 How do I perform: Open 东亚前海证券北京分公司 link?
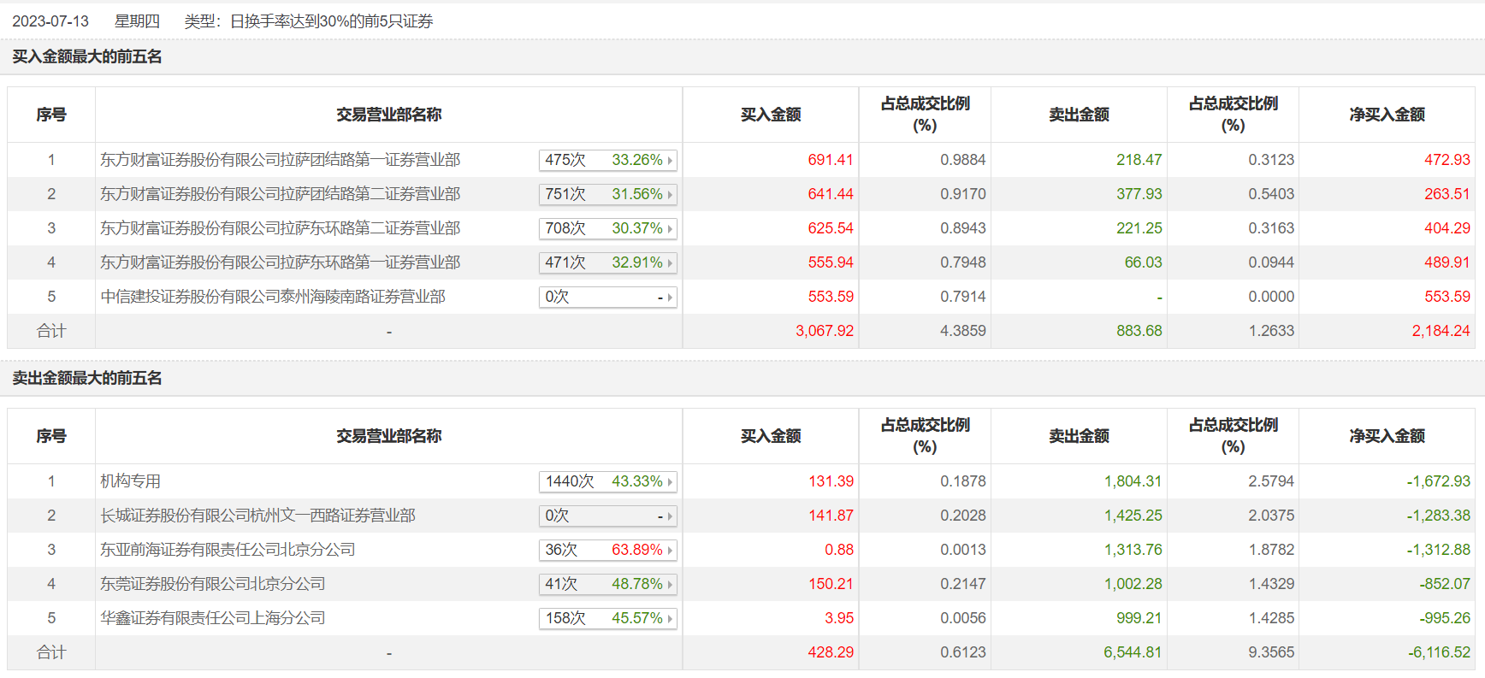228,550
